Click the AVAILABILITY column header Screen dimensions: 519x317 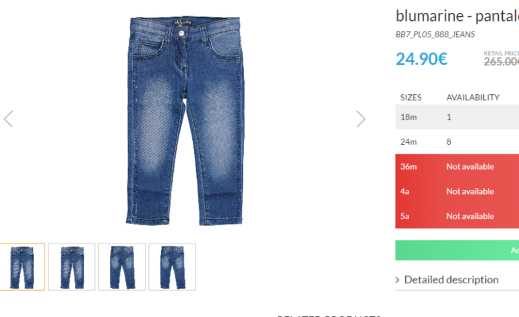point(472,98)
